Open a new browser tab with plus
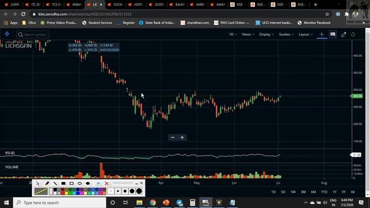This screenshot has width=370, height=208. click(x=316, y=5)
